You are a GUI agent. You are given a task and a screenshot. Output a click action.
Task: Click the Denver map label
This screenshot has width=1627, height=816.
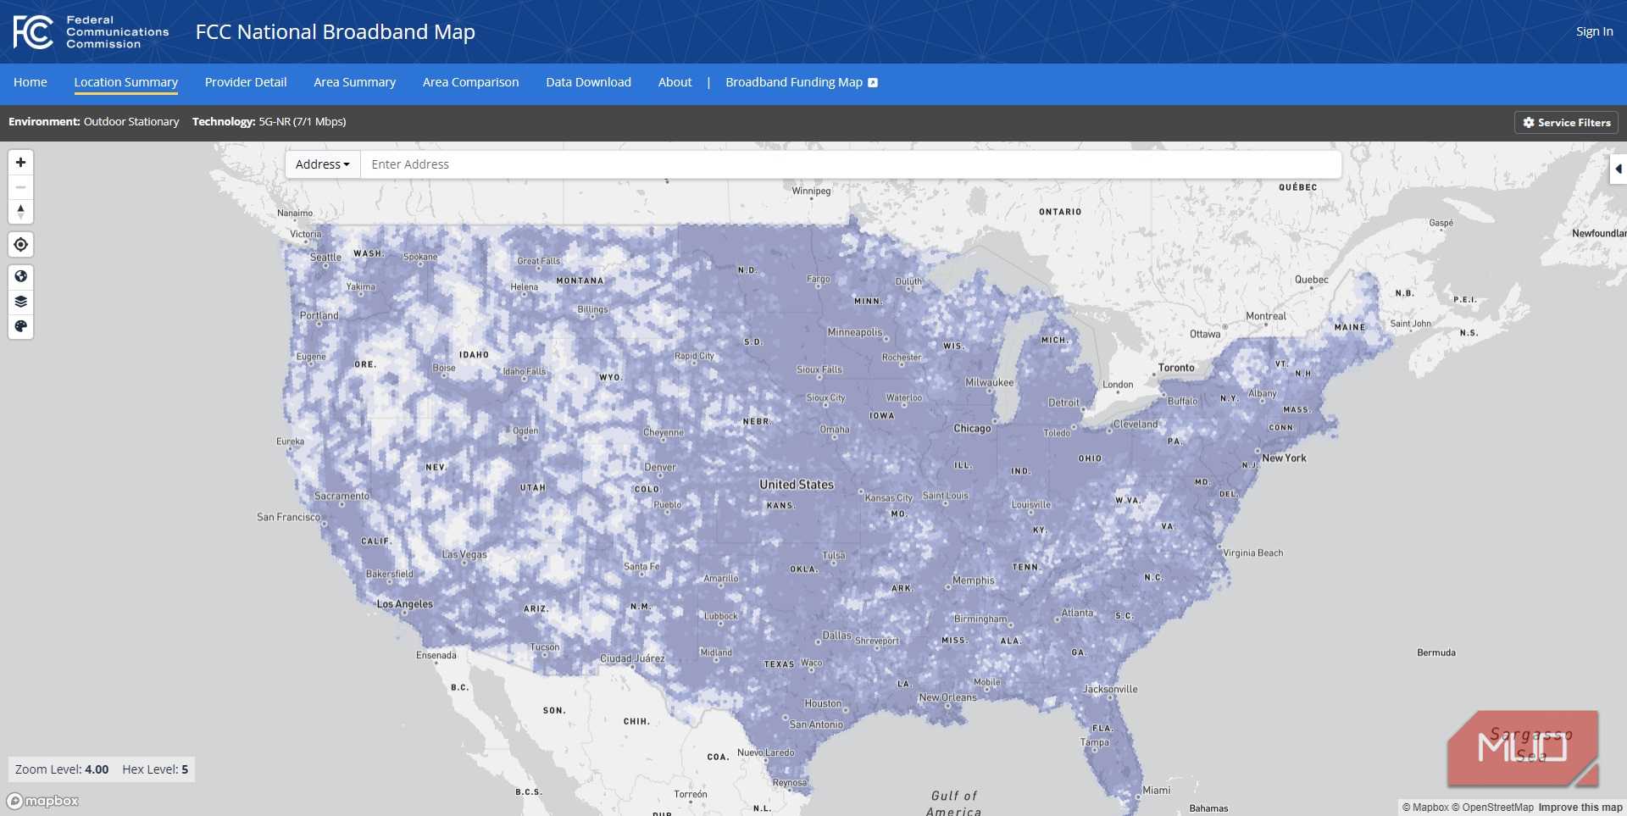click(x=660, y=468)
